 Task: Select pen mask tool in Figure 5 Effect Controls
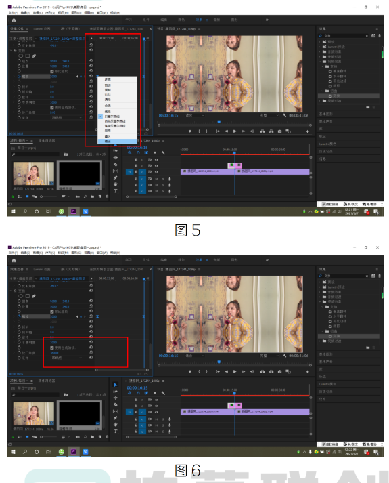[34, 56]
